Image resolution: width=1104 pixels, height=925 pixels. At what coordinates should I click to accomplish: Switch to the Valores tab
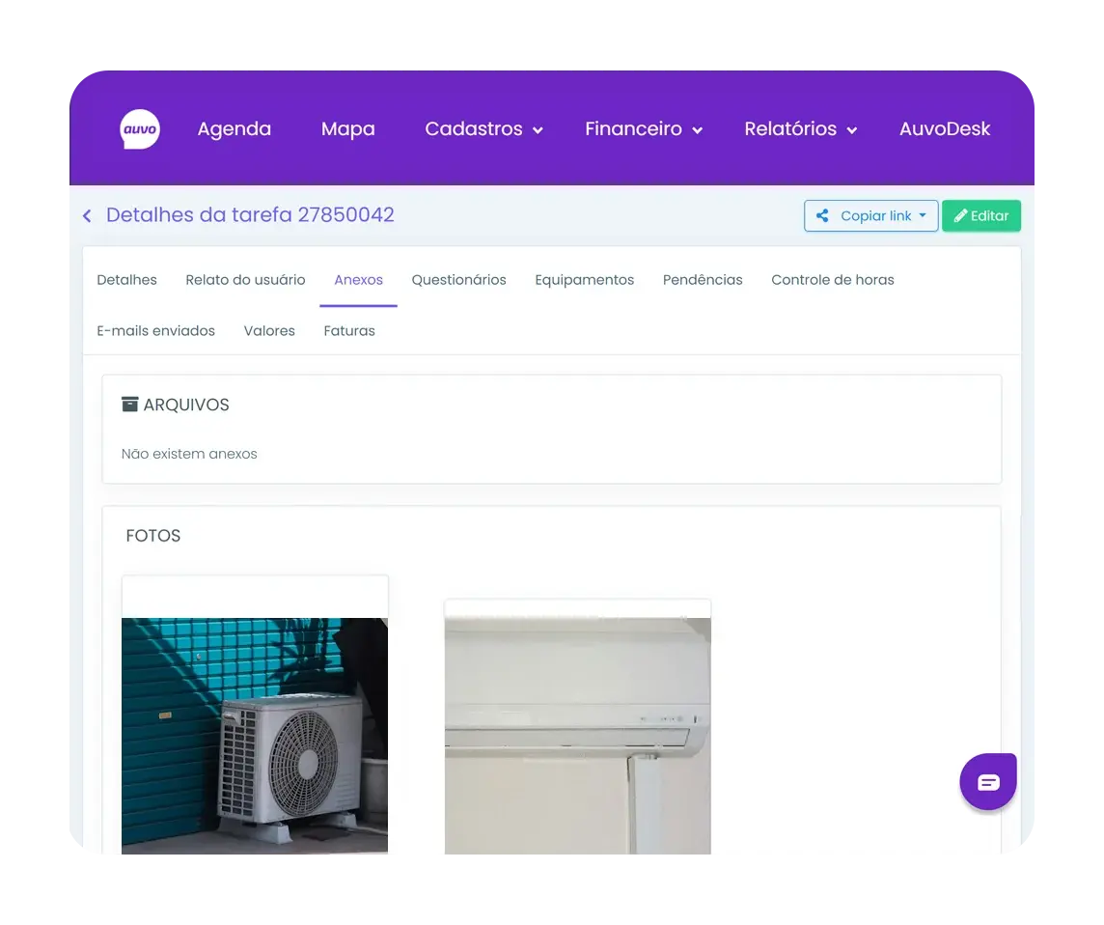coord(269,330)
